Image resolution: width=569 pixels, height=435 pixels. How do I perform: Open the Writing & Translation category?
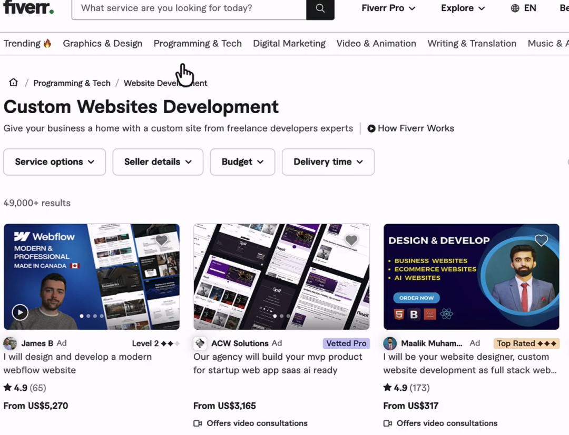[x=472, y=44]
